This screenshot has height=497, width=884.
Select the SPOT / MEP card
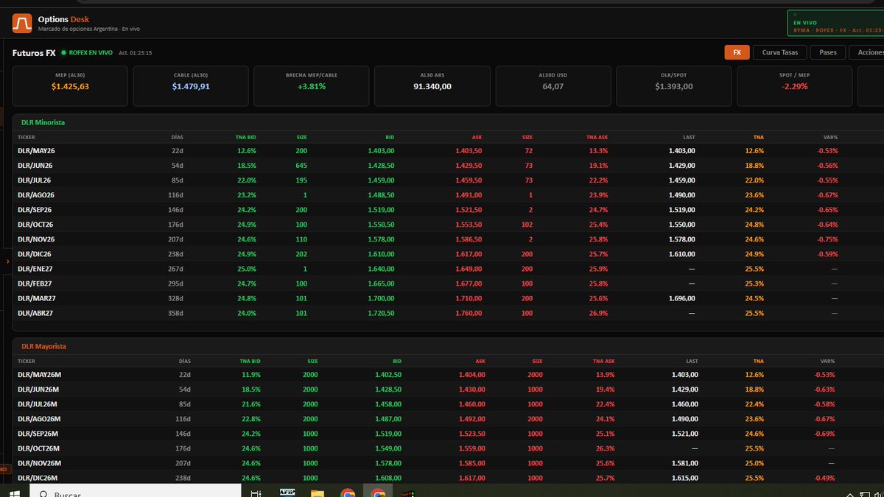tap(795, 85)
